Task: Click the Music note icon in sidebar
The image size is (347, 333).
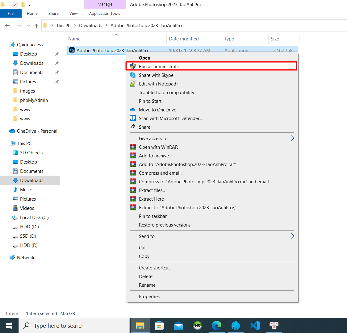Action: pos(15,189)
